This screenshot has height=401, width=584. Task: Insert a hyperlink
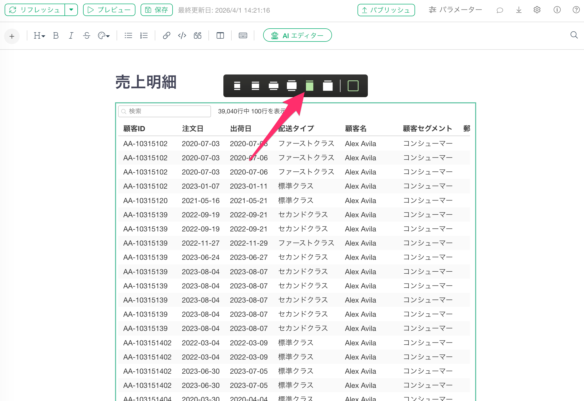166,36
